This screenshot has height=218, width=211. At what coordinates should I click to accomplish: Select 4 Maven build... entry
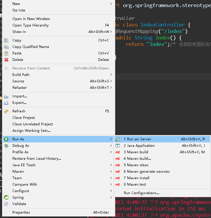(x=162, y=159)
